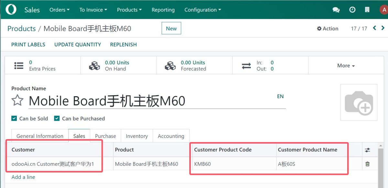Go to next record with right chevron

[383, 28]
